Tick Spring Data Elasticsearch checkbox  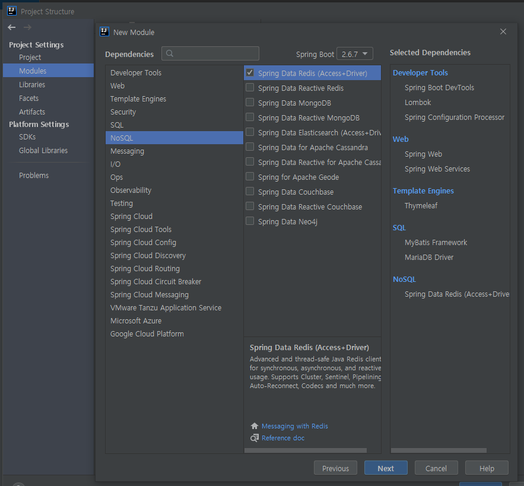[250, 132]
